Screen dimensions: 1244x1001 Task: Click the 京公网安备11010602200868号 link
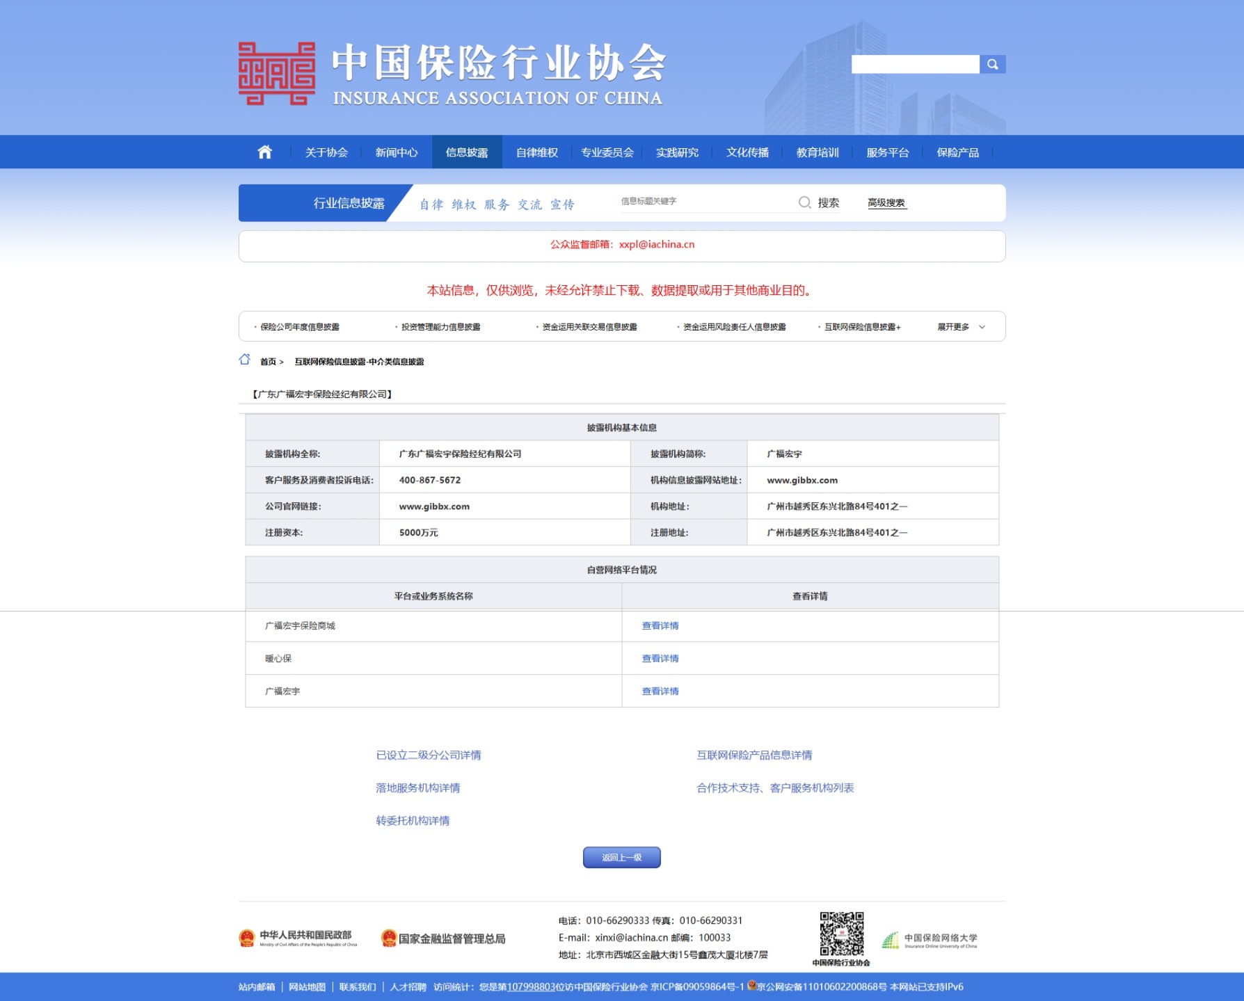[x=822, y=986]
